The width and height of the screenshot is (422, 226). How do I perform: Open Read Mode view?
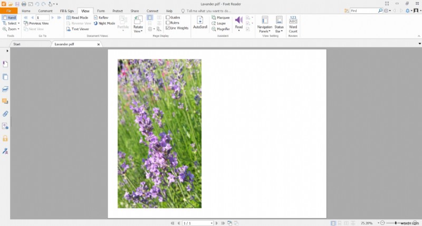pos(77,17)
